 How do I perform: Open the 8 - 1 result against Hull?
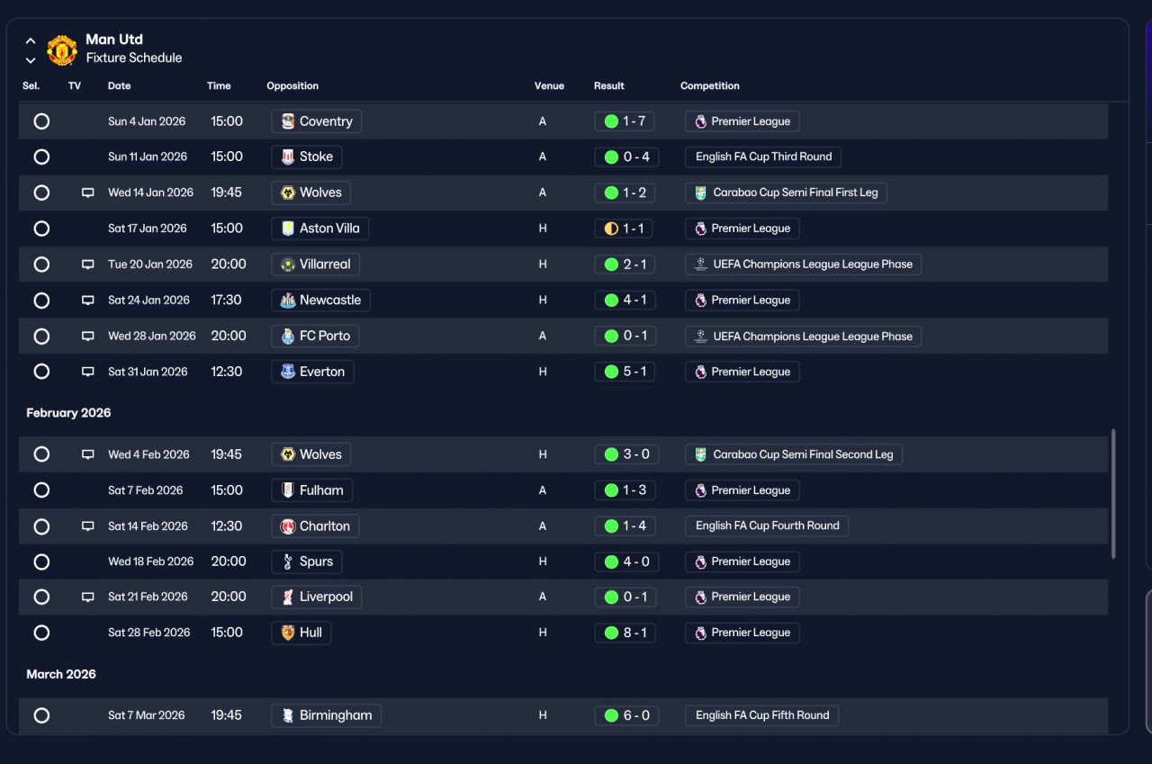[x=626, y=633]
